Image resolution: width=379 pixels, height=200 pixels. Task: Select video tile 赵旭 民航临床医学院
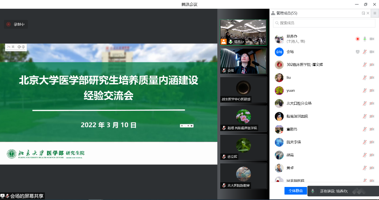pyautogui.click(x=243, y=118)
